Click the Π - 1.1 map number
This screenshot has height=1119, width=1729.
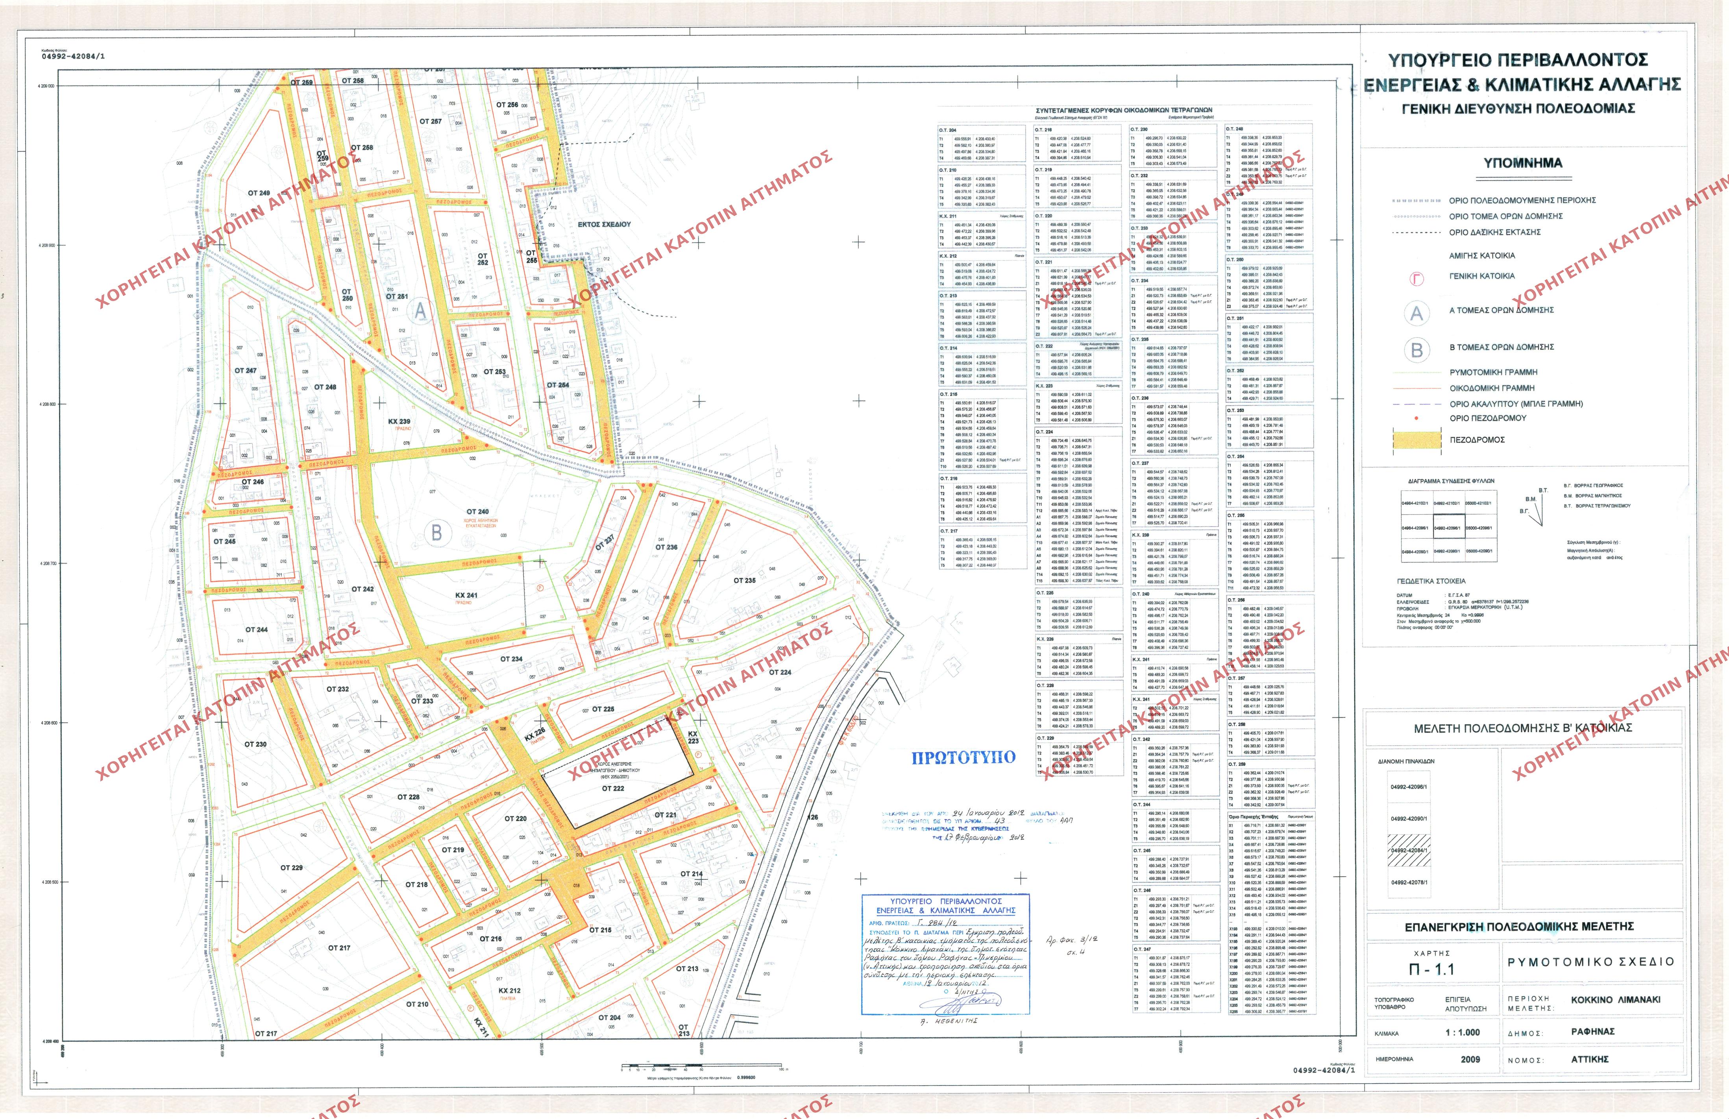(1431, 969)
